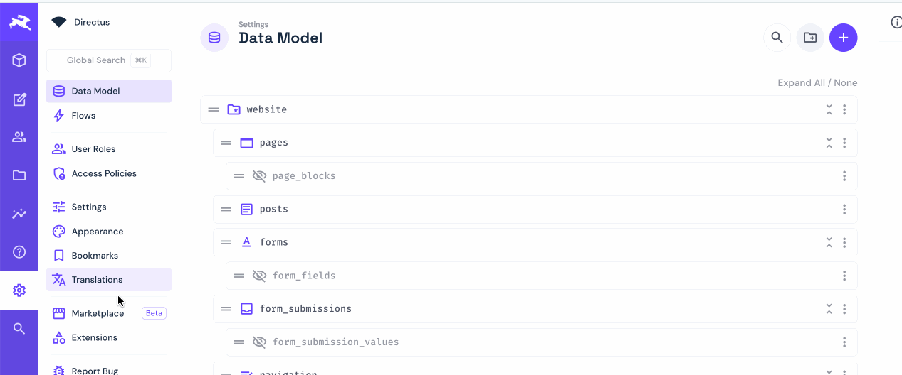Open Flows in the settings menu
The height and width of the screenshot is (375, 902).
(83, 116)
